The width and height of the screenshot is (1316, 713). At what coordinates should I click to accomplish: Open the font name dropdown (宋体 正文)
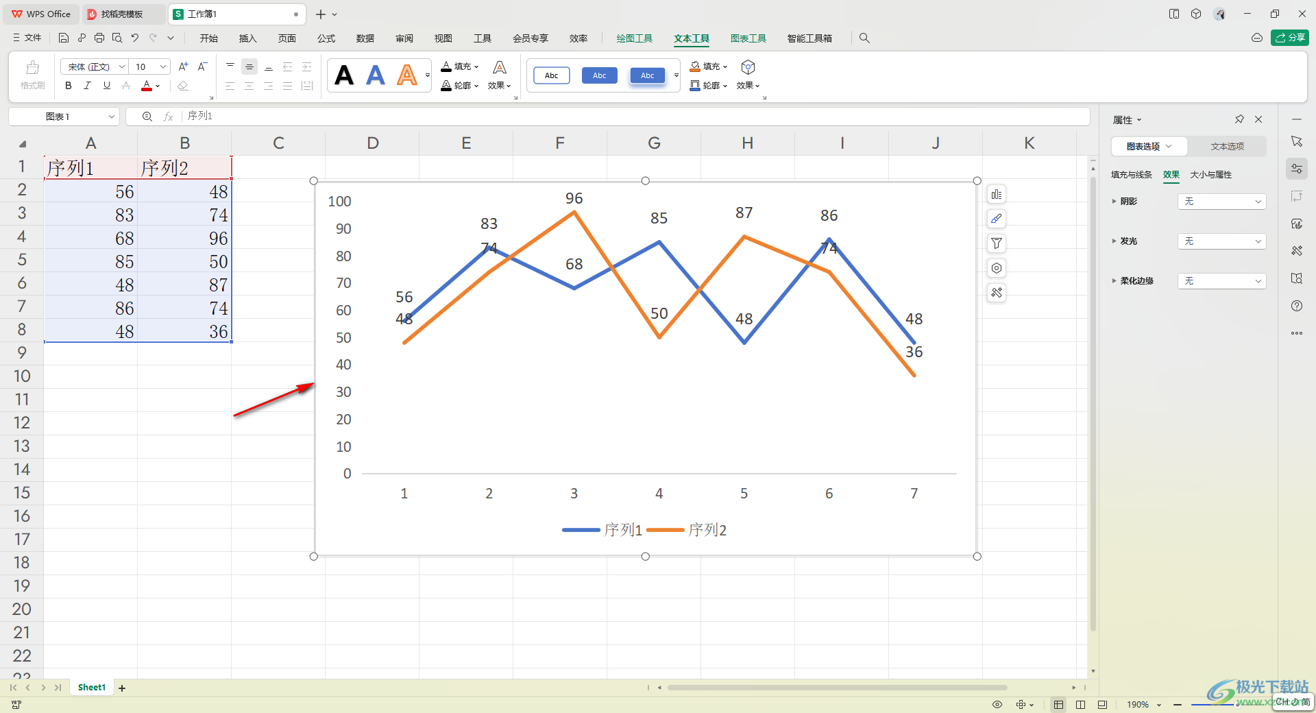[122, 67]
